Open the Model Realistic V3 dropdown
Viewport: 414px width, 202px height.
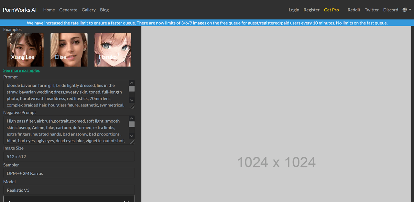click(x=69, y=190)
